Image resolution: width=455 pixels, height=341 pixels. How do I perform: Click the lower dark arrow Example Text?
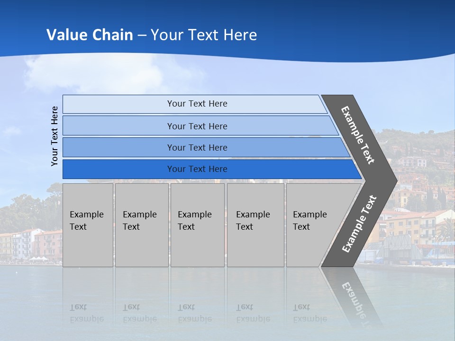[x=359, y=224]
